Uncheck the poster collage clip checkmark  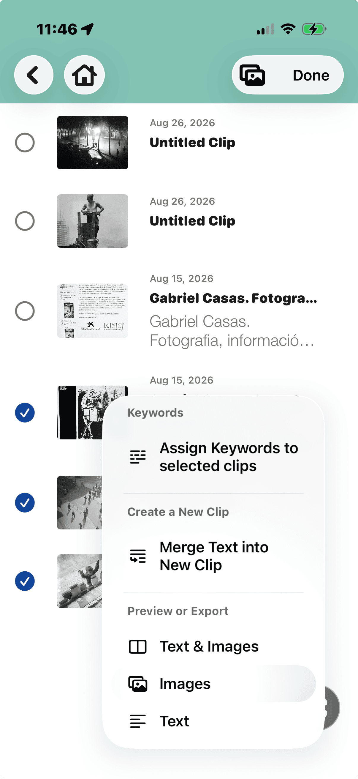tap(25, 412)
